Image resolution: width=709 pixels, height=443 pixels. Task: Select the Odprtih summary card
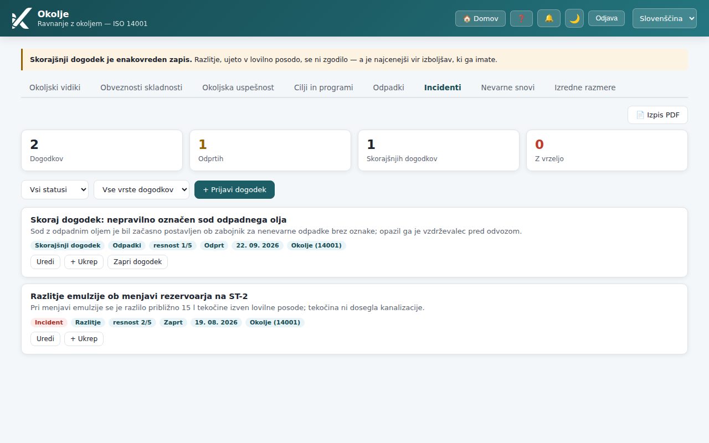[270, 151]
